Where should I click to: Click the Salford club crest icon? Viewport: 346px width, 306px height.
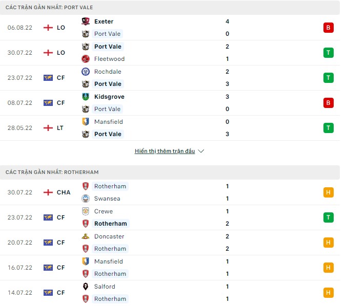click(x=86, y=287)
